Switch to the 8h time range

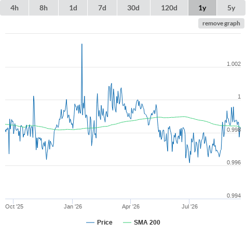[x=44, y=8]
